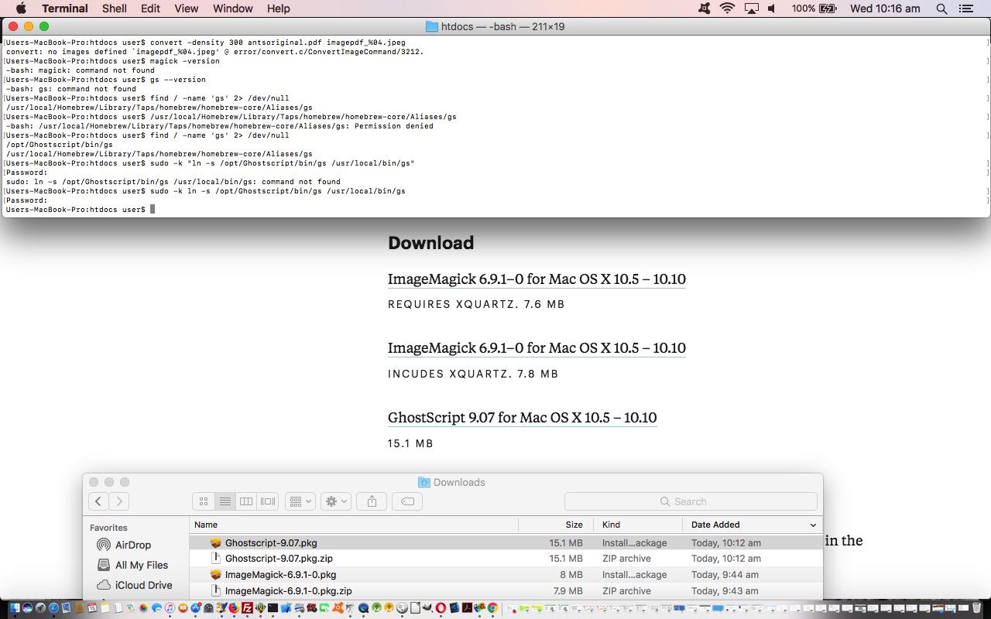The width and height of the screenshot is (991, 619).
Task: Open the Wi-Fi status menu
Action: click(x=727, y=9)
